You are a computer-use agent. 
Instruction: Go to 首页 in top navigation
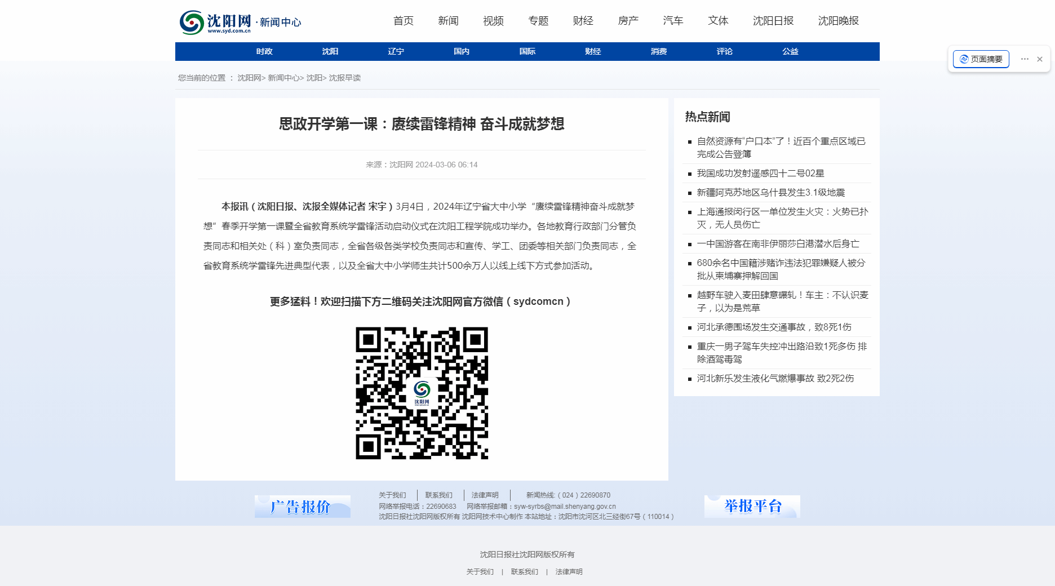click(x=403, y=21)
